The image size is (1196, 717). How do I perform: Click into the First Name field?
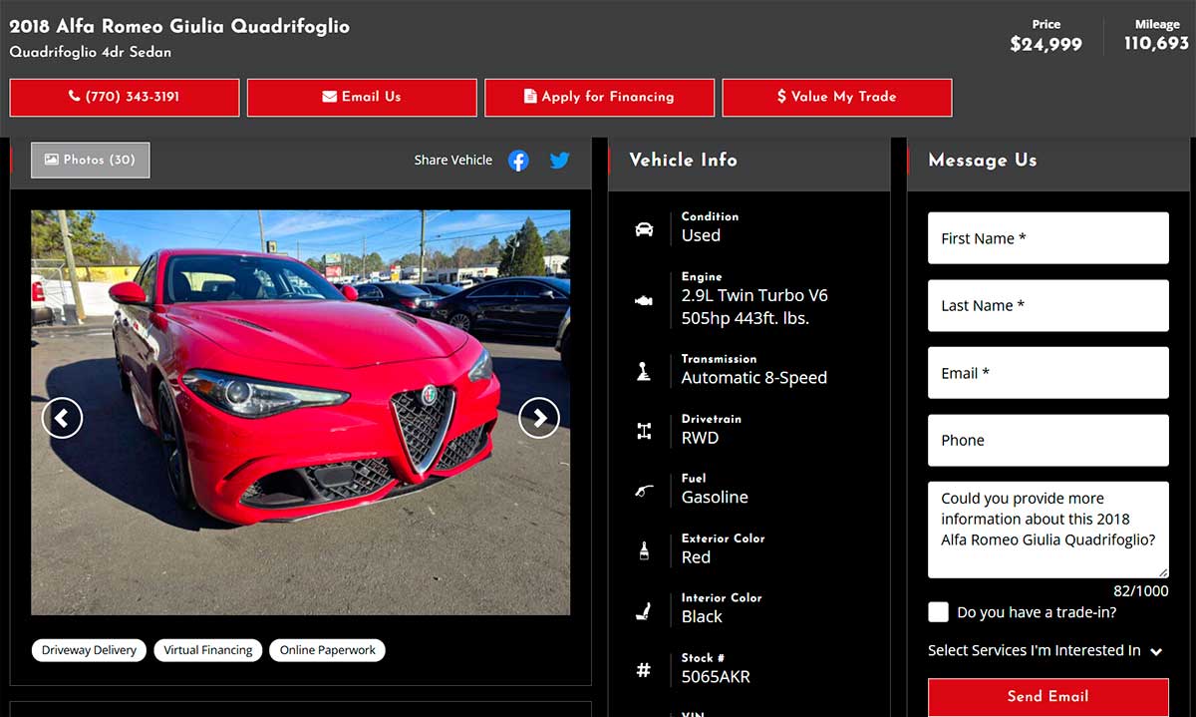tap(1047, 238)
